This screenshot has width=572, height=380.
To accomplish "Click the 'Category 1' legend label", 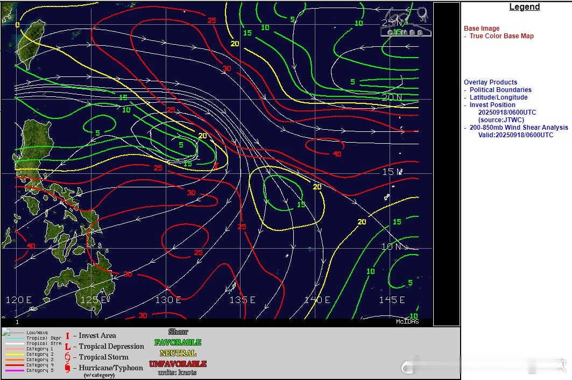I will point(40,349).
